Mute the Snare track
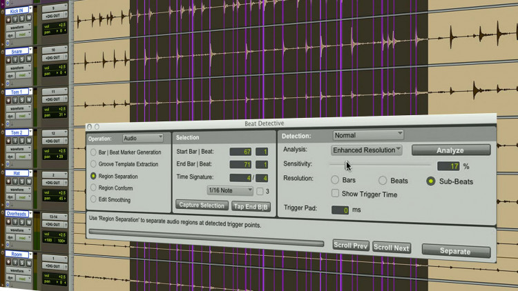The width and height of the screenshot is (518, 291). tap(29, 59)
